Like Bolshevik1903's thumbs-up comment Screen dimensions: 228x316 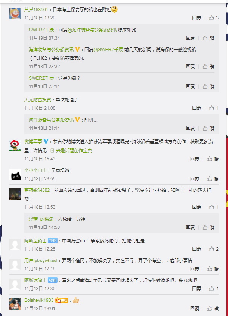[x=213, y=309]
